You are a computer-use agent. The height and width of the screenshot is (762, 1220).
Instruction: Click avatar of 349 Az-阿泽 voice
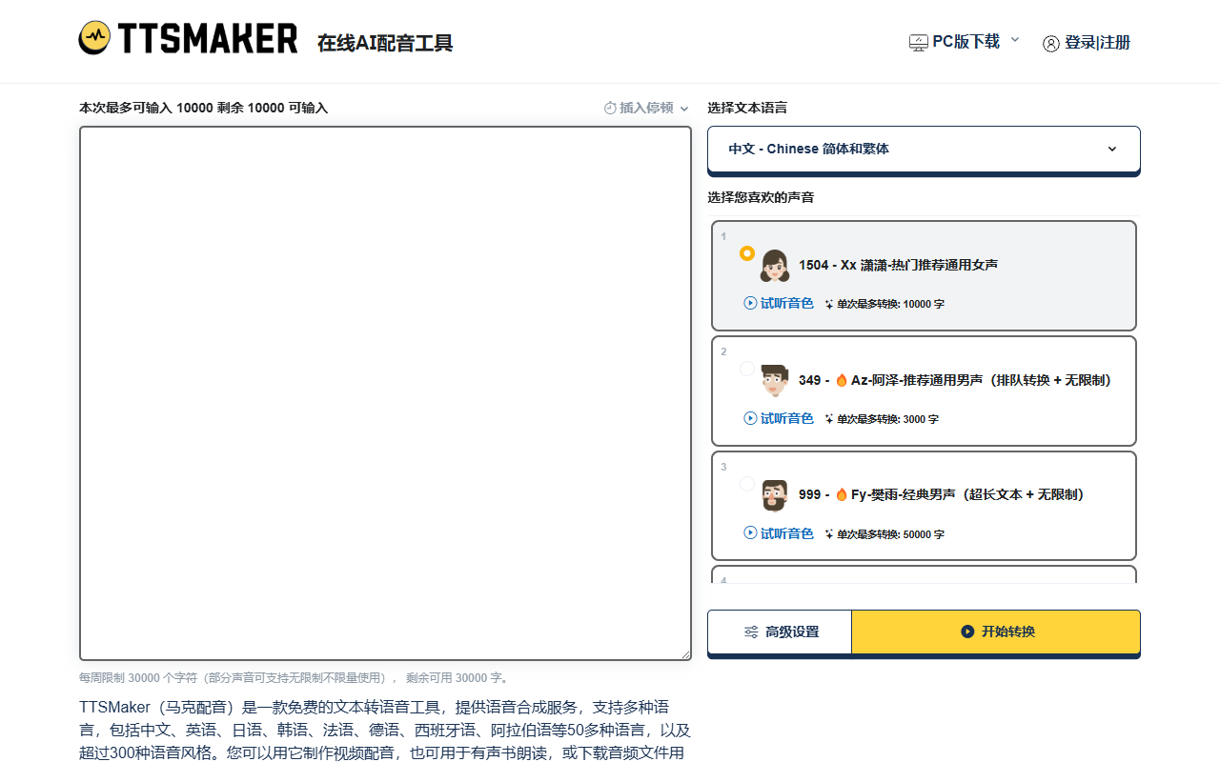click(775, 381)
